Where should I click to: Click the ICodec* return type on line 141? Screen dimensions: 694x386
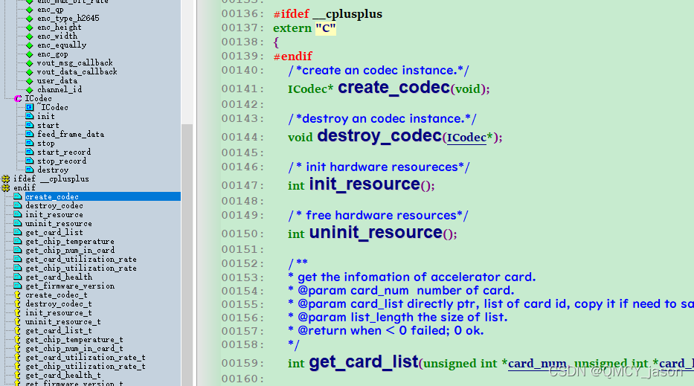click(x=310, y=89)
